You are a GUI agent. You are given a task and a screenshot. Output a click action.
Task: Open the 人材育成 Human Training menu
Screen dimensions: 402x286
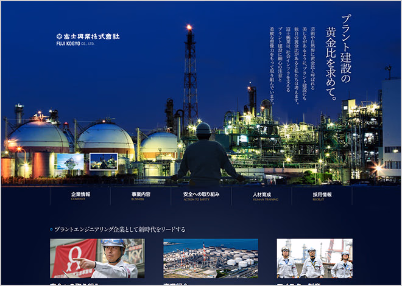point(261,195)
